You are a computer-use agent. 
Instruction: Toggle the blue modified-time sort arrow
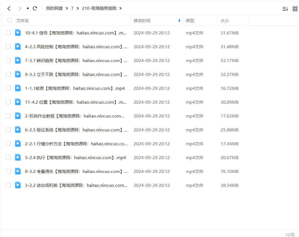pyautogui.click(x=179, y=20)
